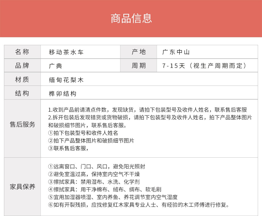Select the 家具保养 section label
This screenshot has width=262, height=216.
click(22, 187)
